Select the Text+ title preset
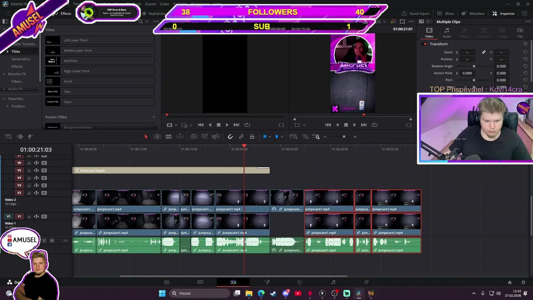Image resolution: width=533 pixels, height=300 pixels. click(x=100, y=102)
